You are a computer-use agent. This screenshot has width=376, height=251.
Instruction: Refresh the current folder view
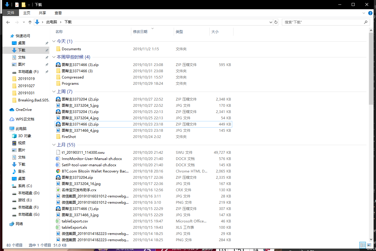click(x=276, y=22)
